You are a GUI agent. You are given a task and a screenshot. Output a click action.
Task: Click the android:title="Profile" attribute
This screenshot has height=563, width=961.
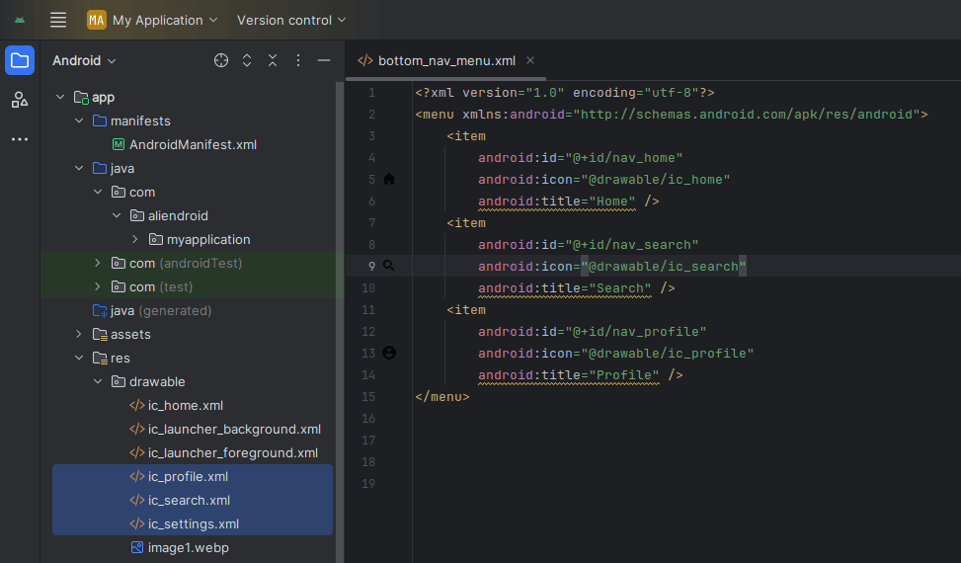(x=569, y=375)
